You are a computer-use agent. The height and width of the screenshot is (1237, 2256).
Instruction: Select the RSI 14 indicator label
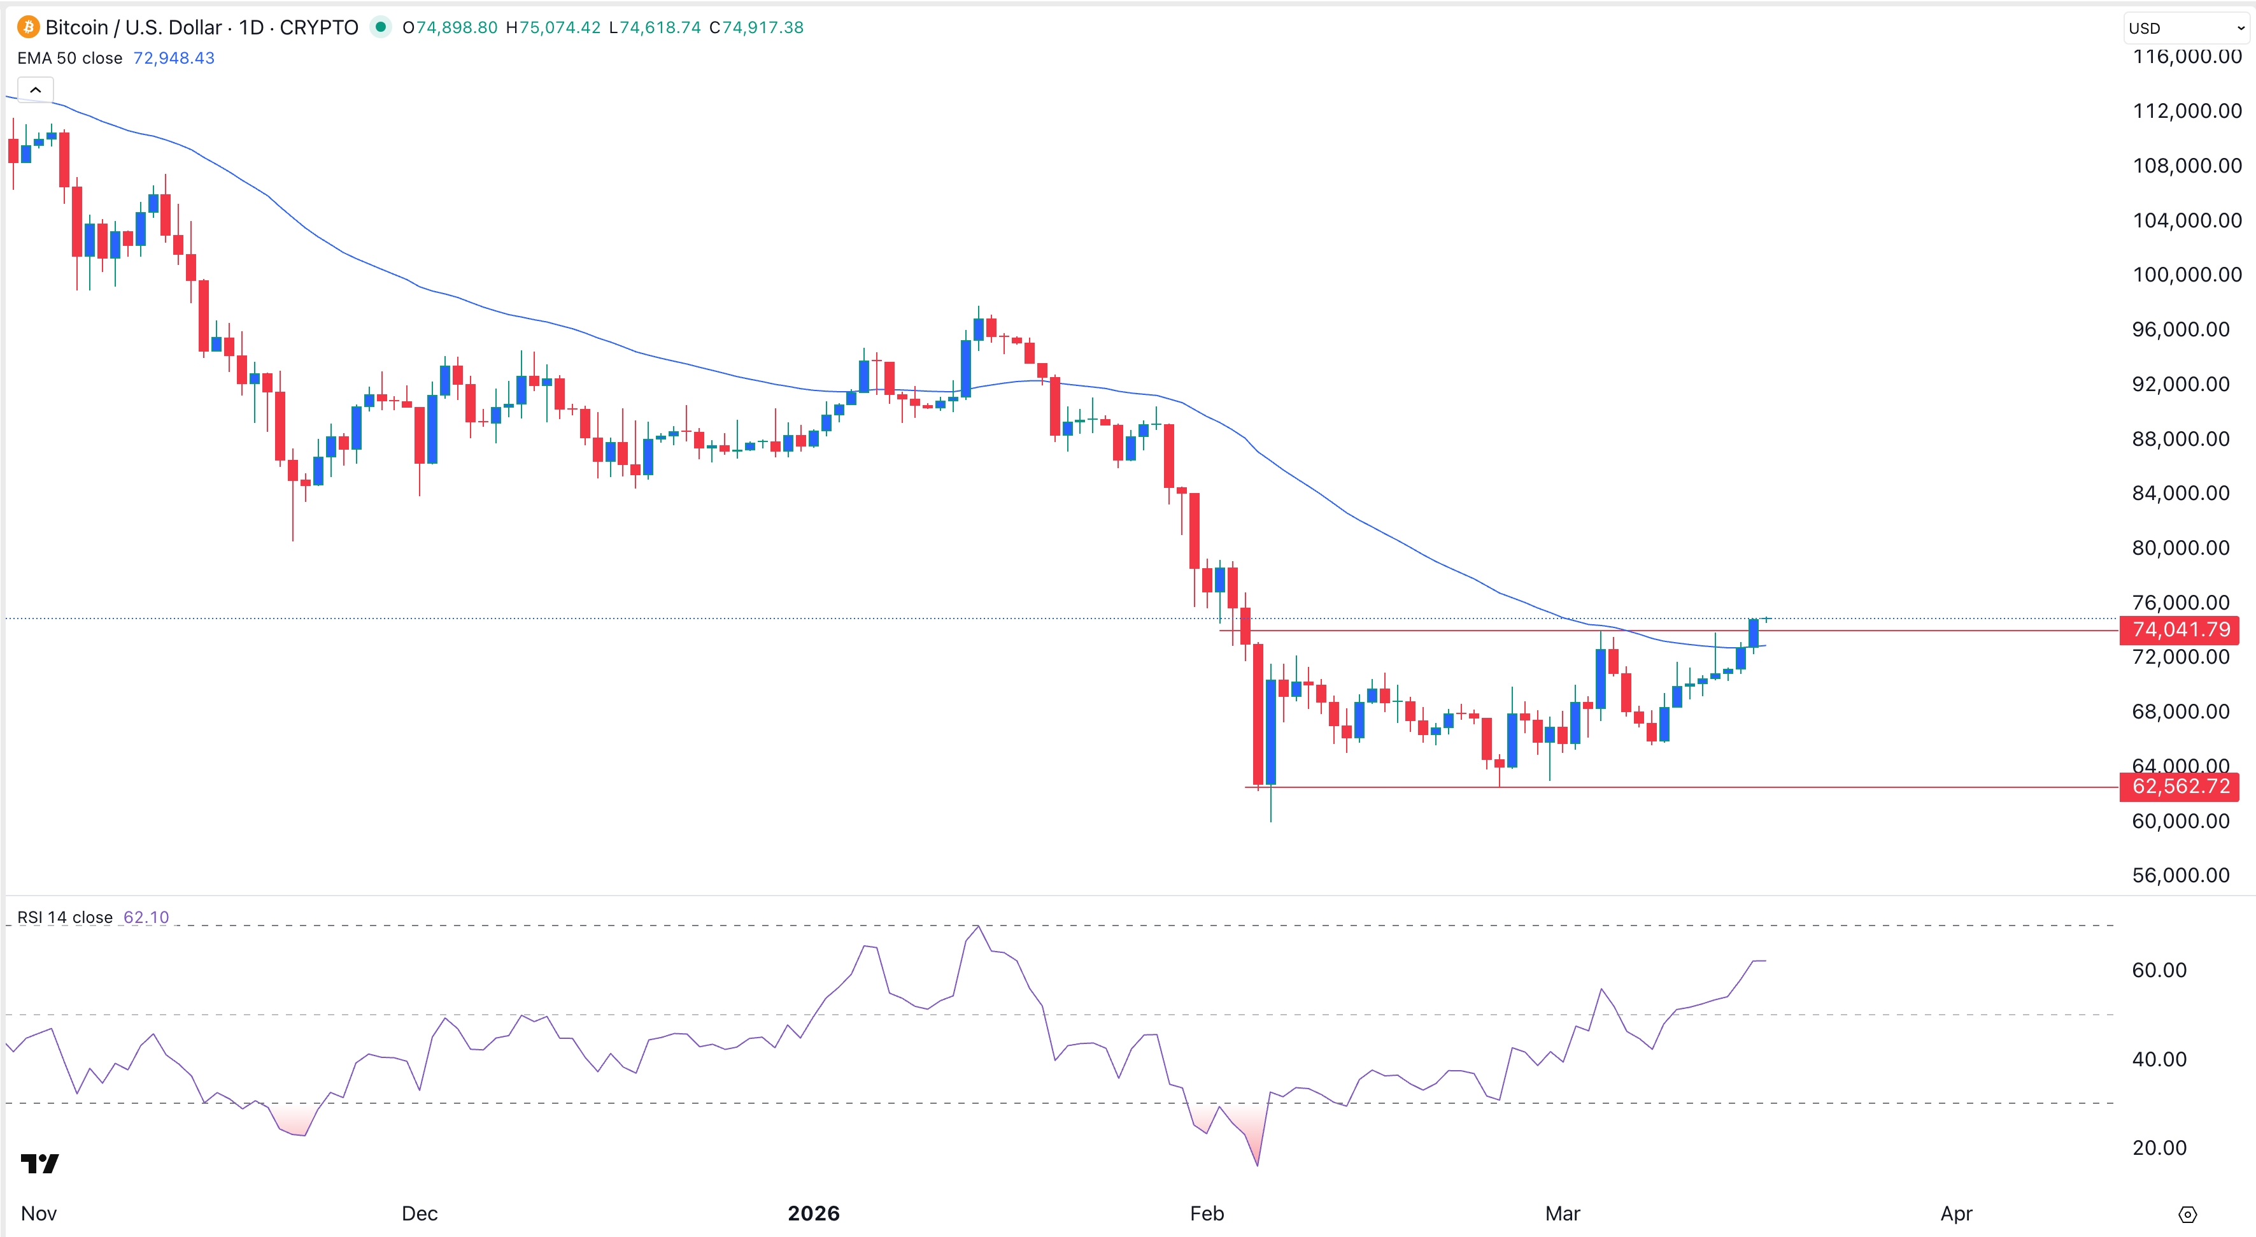point(65,917)
